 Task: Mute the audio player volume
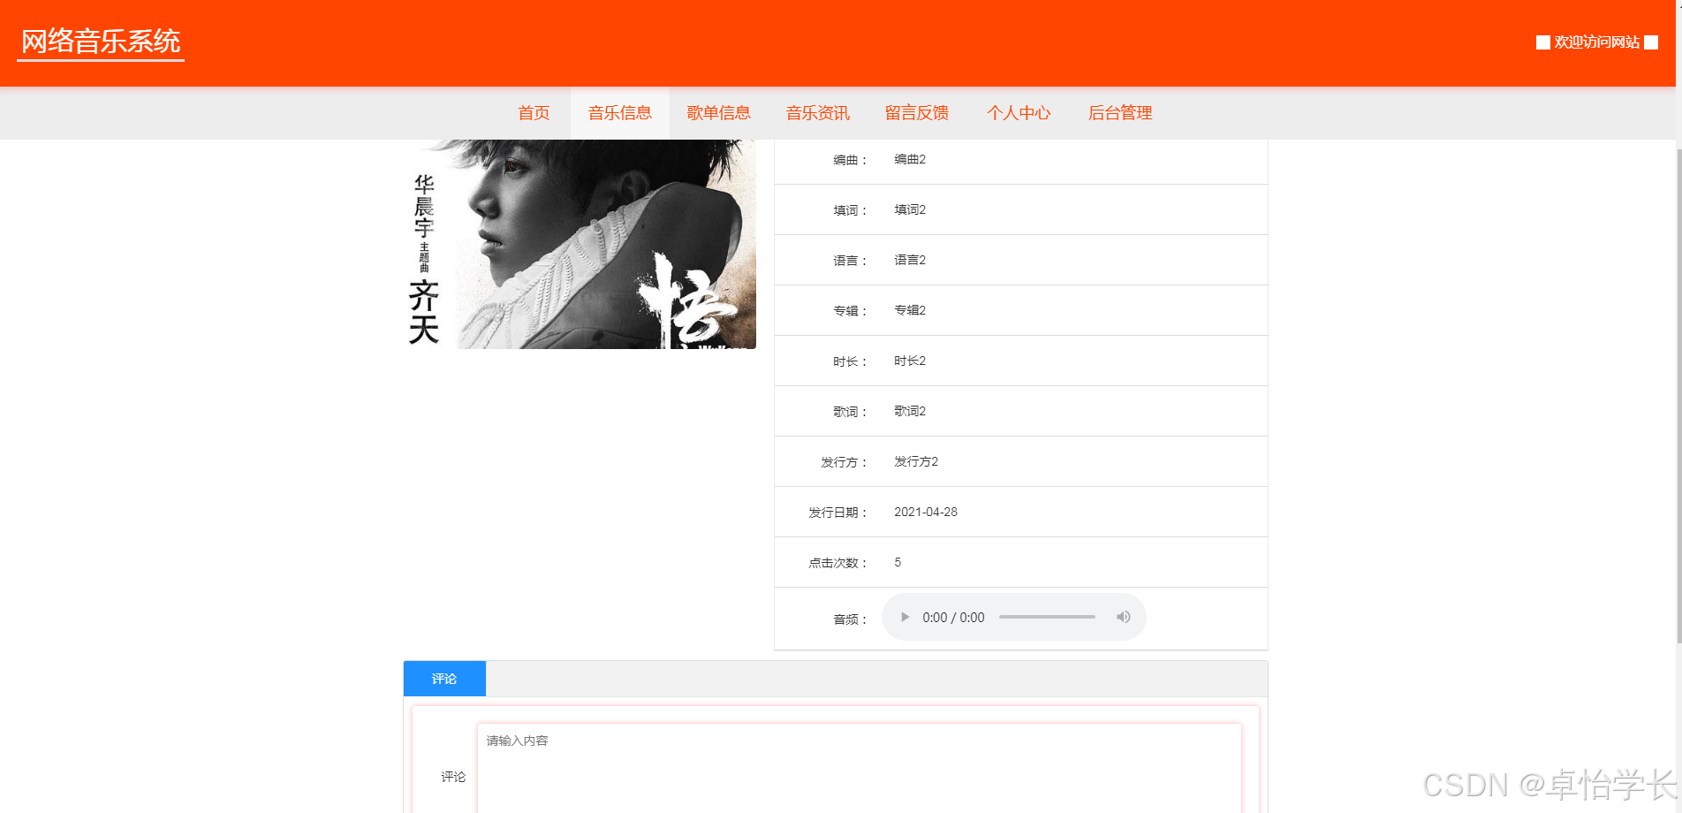click(1123, 617)
